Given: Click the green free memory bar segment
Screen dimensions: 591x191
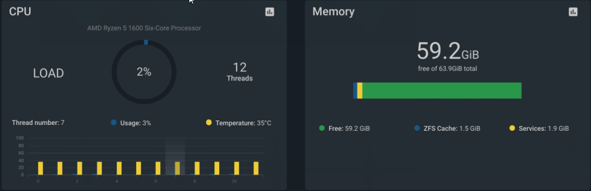Looking at the screenshot, I should click(x=441, y=91).
